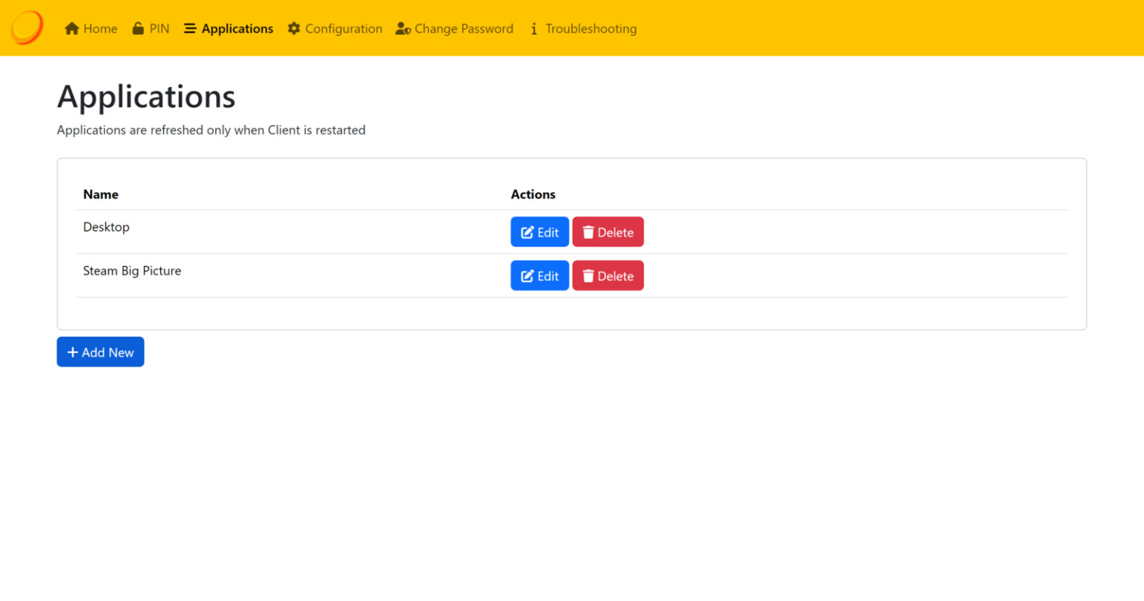Screen dimensions: 1144x601
Task: Add a new application
Action: pos(100,351)
